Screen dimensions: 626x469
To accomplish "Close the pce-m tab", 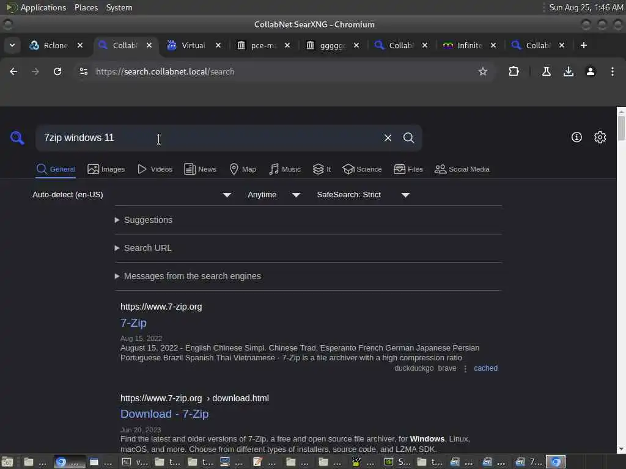I will point(287,45).
